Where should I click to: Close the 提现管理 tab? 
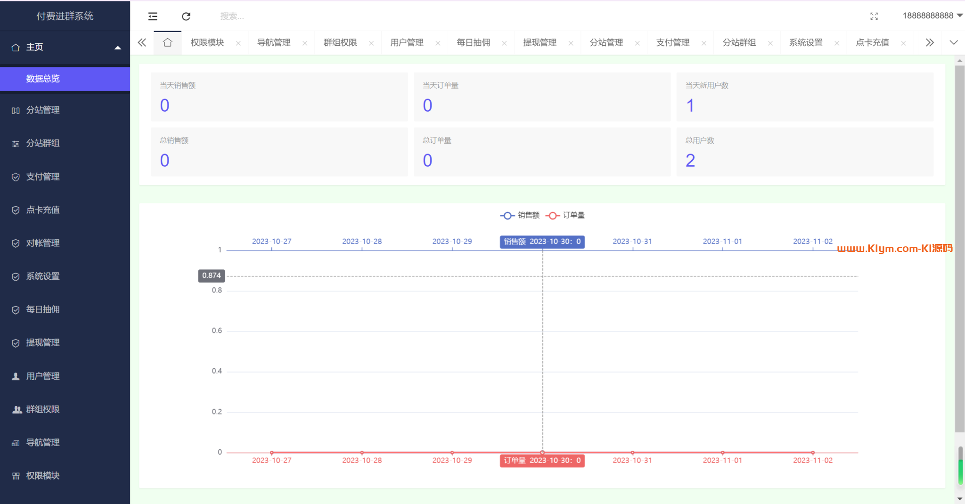click(571, 43)
